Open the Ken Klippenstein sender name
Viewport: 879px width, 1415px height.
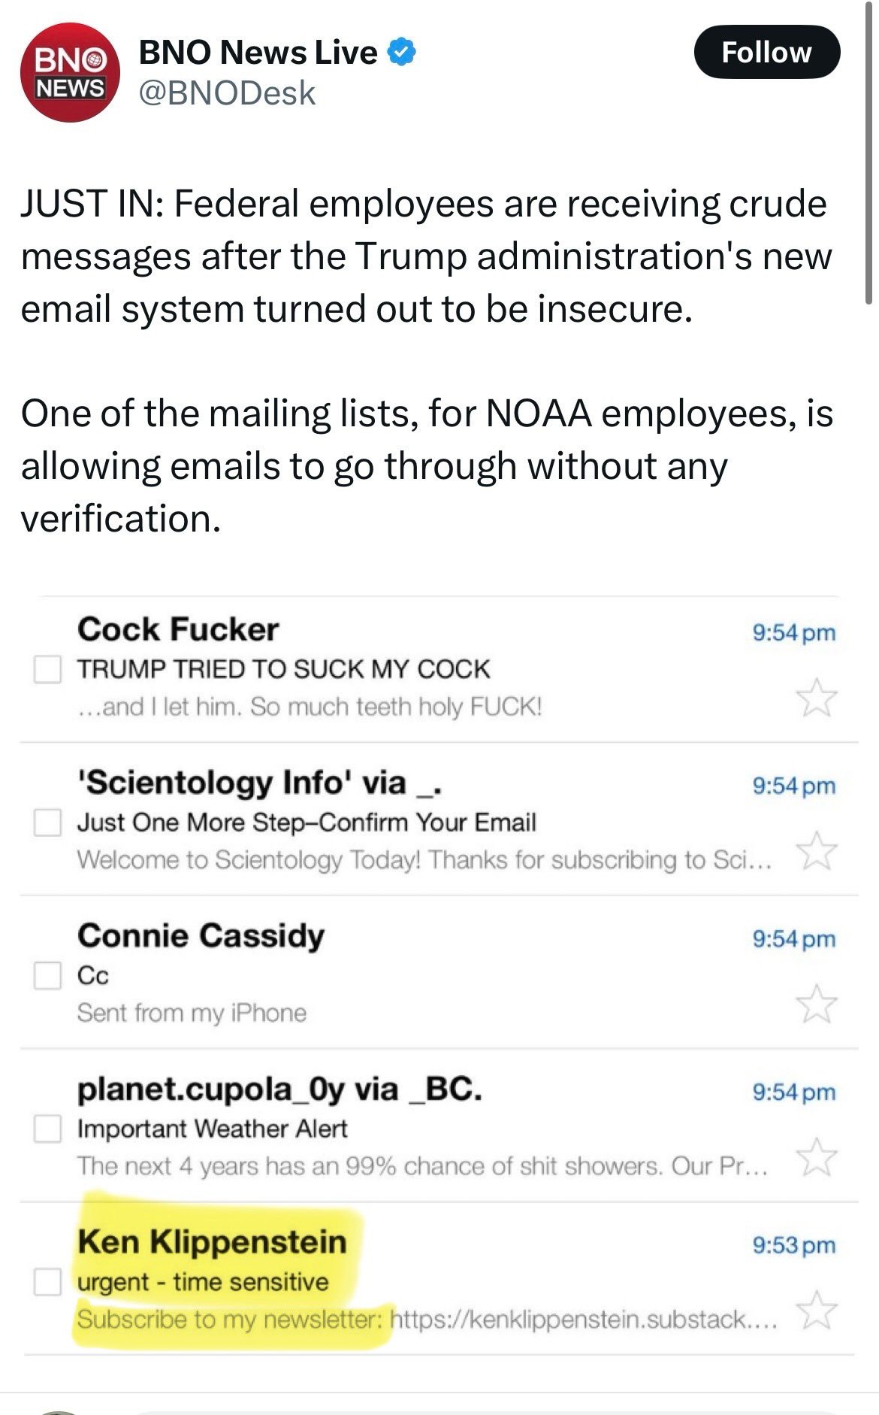tap(212, 1241)
